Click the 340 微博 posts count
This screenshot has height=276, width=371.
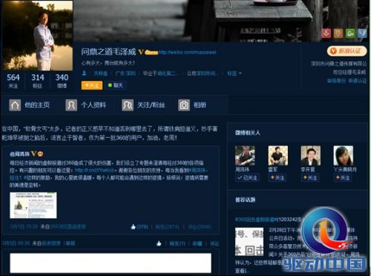tap(62, 81)
